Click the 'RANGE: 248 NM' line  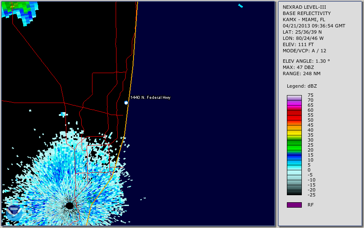(x=301, y=74)
